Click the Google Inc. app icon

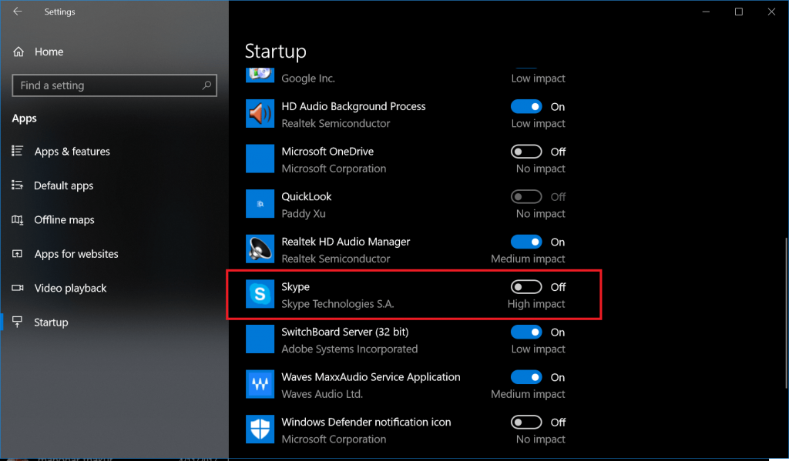point(260,75)
